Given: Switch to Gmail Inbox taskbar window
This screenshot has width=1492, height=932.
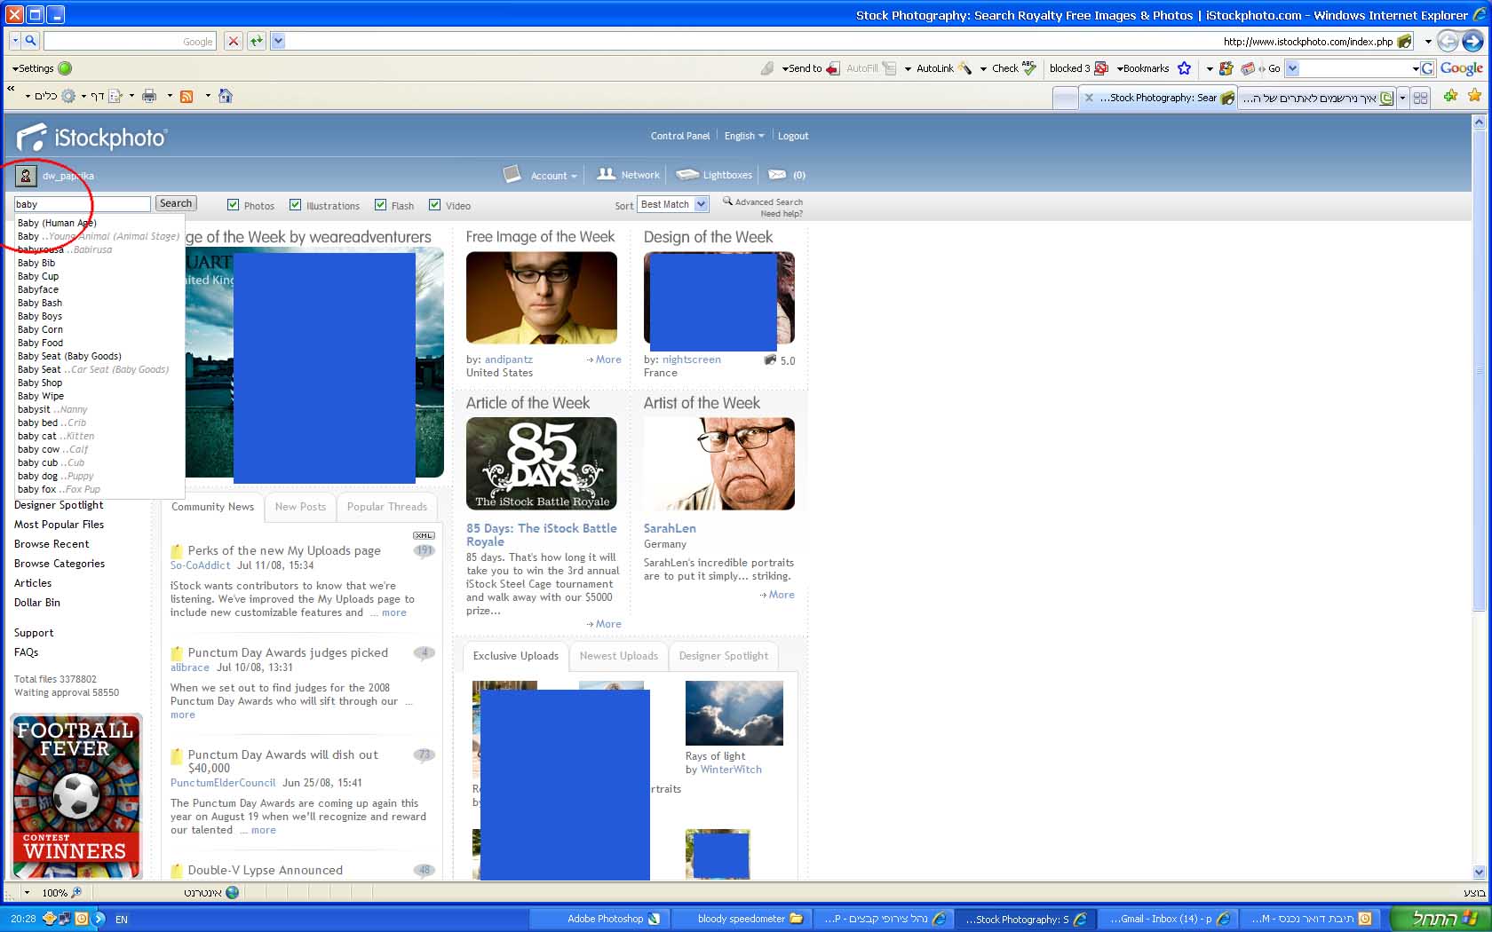Looking at the screenshot, I should pos(1170,919).
